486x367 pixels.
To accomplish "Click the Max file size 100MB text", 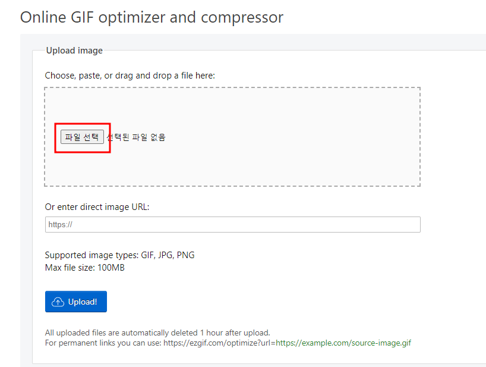I will (x=83, y=267).
